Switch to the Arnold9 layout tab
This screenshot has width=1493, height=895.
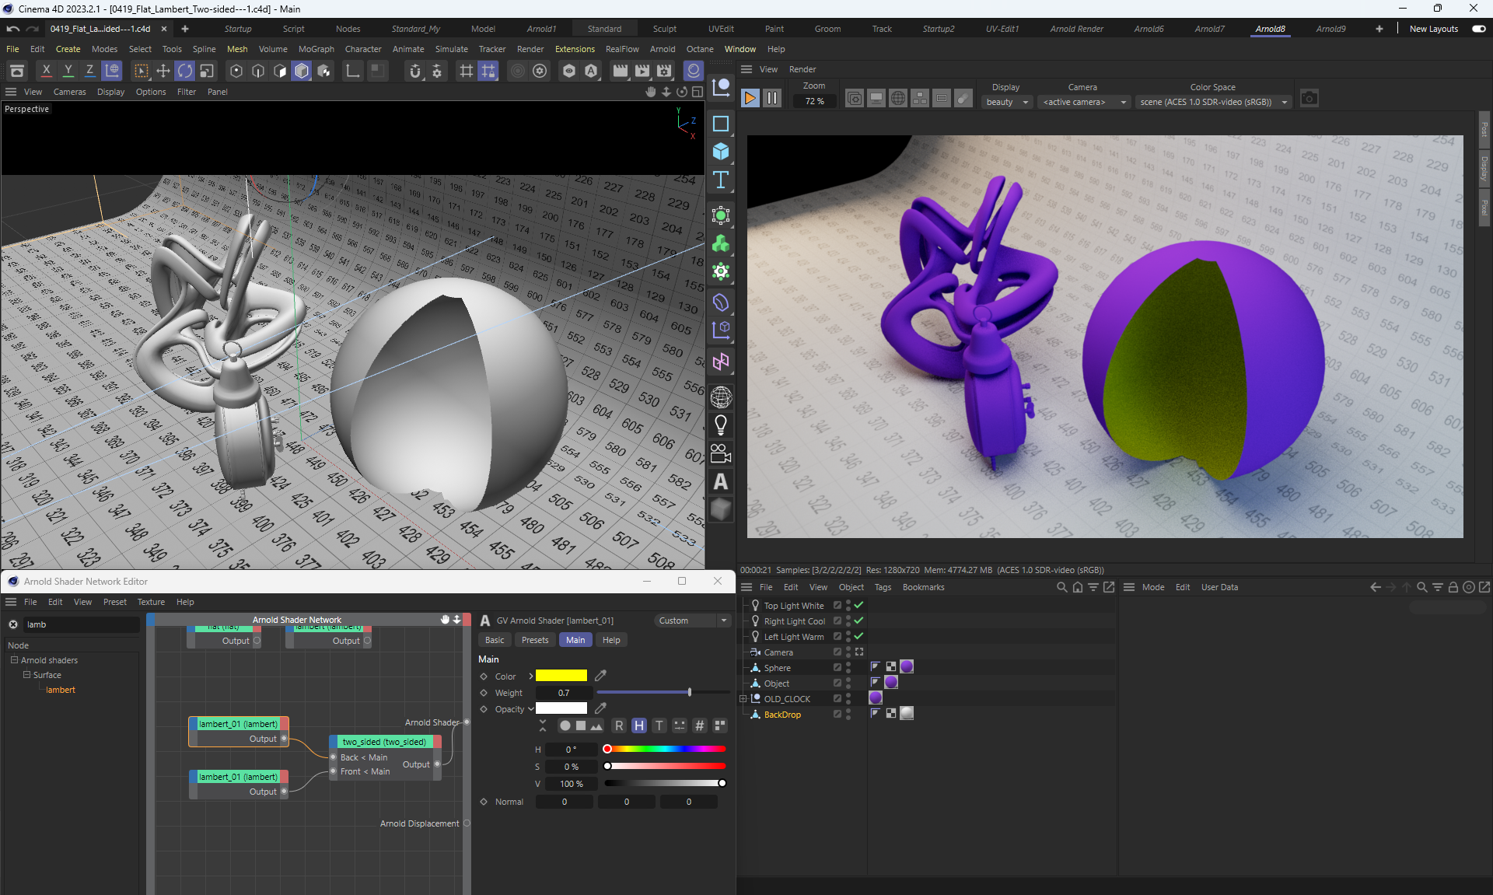click(1330, 29)
